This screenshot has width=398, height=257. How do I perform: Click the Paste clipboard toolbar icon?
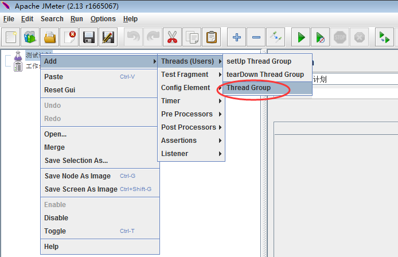click(x=212, y=37)
